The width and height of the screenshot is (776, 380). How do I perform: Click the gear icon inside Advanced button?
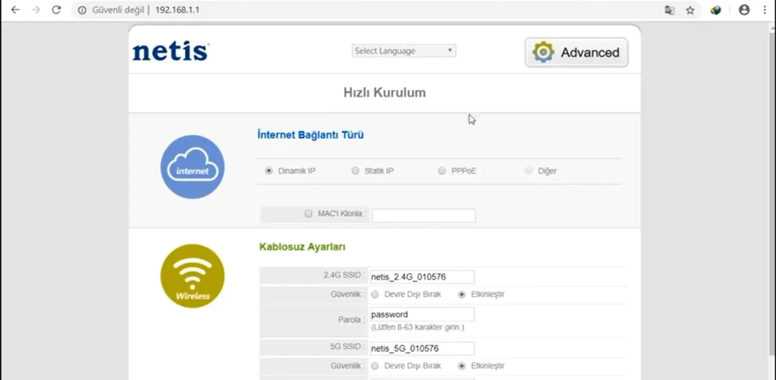tap(542, 52)
